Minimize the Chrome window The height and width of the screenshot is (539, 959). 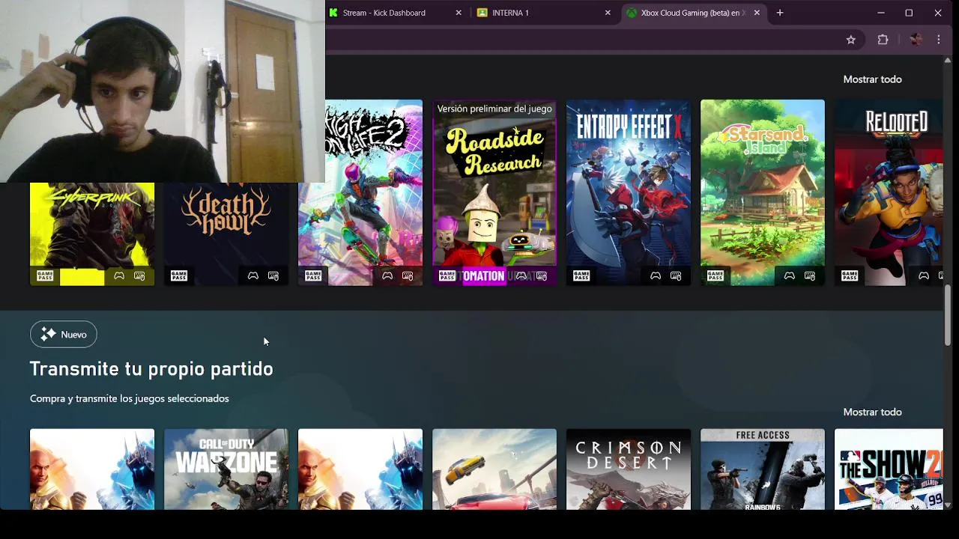(x=881, y=13)
